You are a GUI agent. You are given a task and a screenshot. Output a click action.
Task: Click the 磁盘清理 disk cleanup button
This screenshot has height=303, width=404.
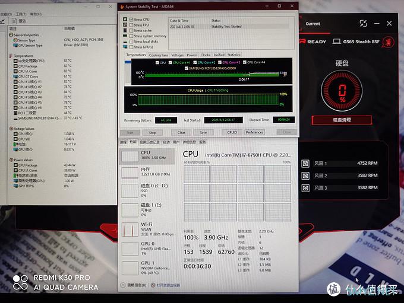pyautogui.click(x=342, y=120)
